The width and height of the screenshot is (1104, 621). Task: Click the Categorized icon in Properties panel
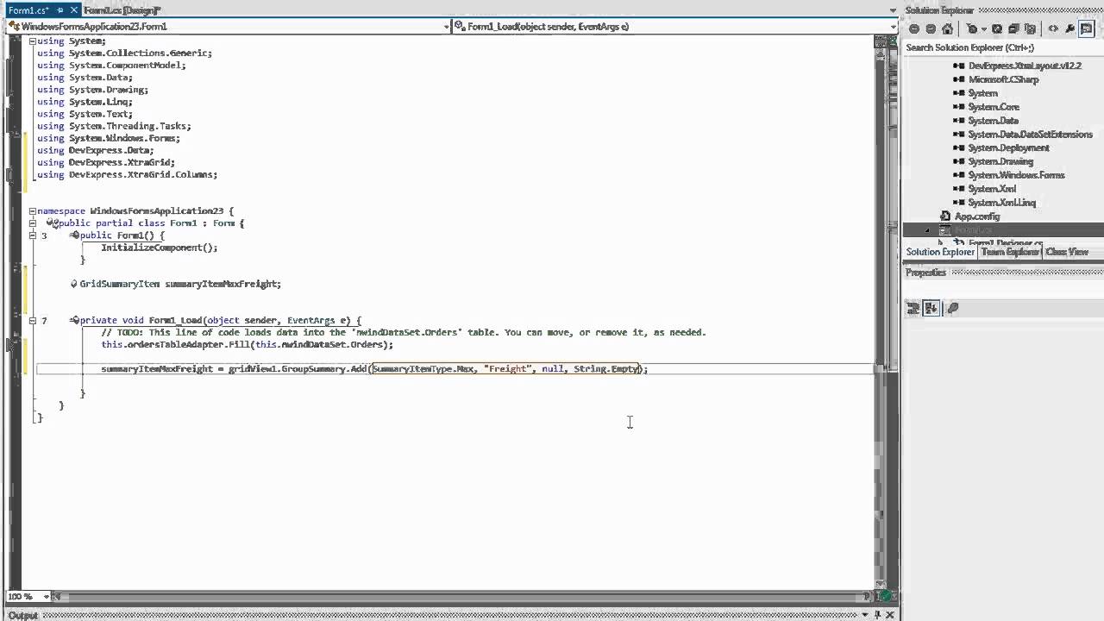point(913,308)
